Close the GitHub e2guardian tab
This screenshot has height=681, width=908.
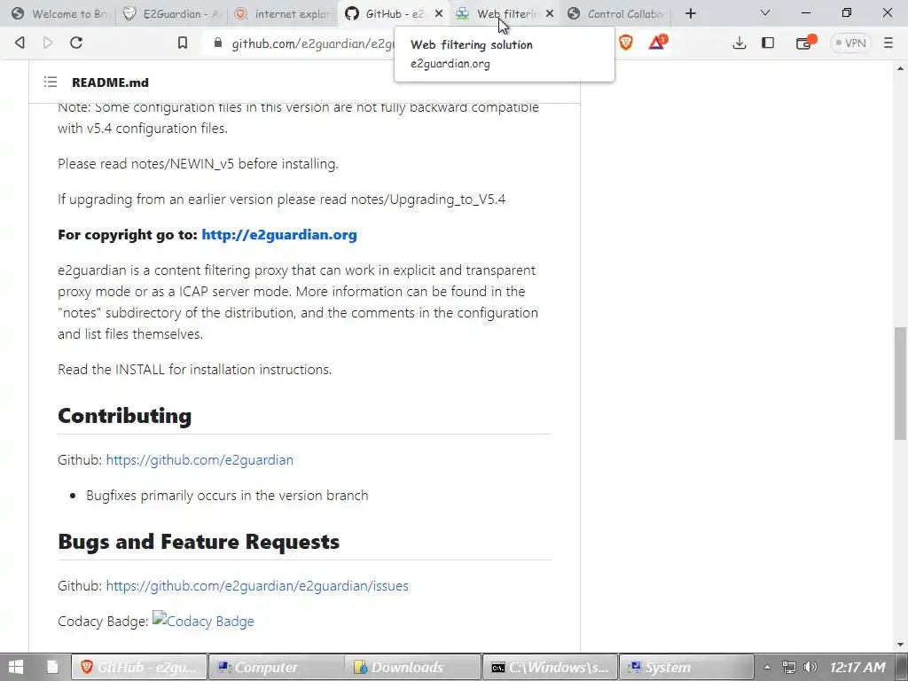coord(439,13)
